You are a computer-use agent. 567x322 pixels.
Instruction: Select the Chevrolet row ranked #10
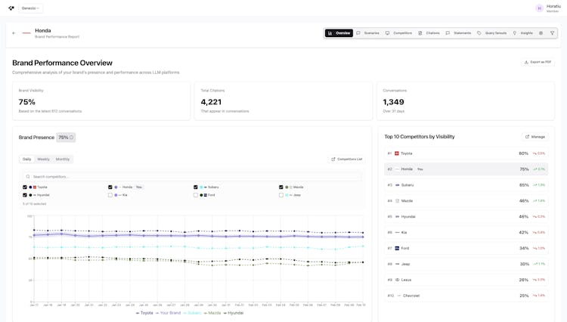pos(466,296)
